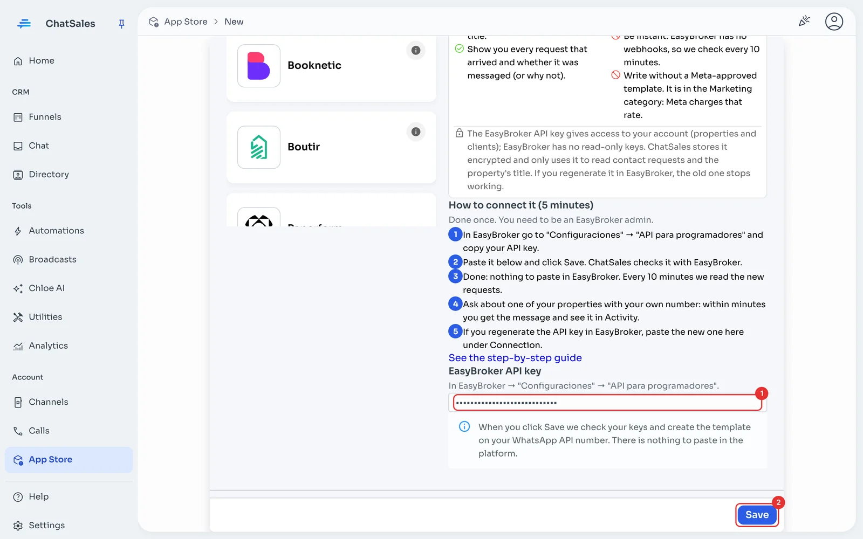This screenshot has width=863, height=539.
Task: Select the Boutir app card
Action: click(331, 147)
